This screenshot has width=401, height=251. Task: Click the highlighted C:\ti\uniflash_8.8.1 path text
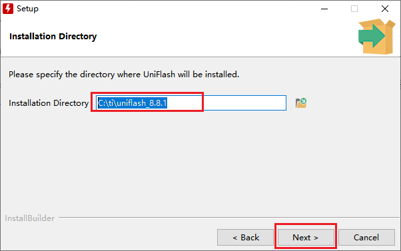pos(133,103)
